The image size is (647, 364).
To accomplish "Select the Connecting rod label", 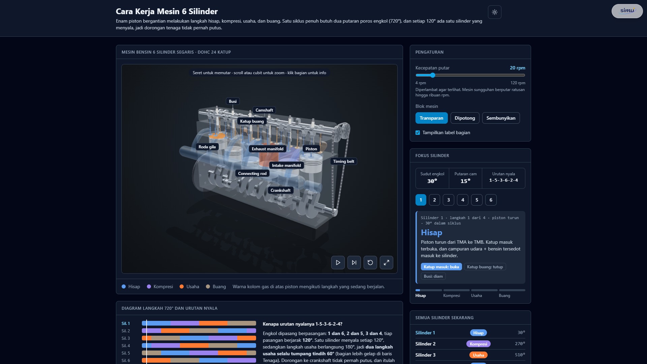I will [x=252, y=174].
